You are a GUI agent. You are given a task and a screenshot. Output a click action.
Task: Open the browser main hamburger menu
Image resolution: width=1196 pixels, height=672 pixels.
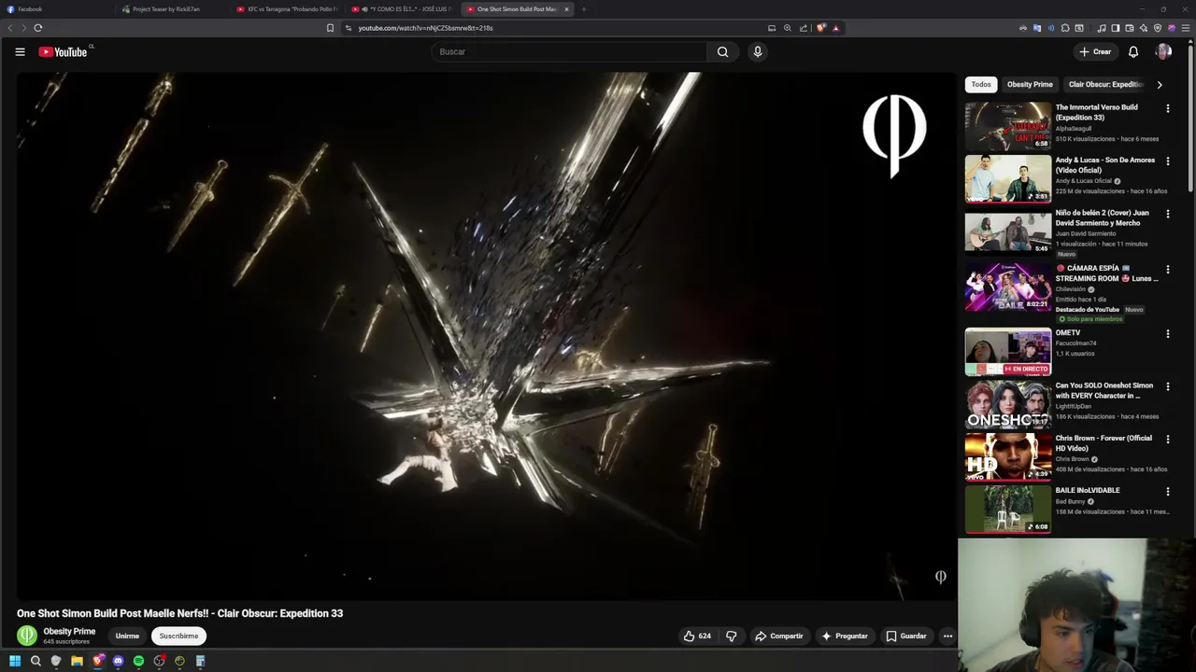[x=1186, y=28]
